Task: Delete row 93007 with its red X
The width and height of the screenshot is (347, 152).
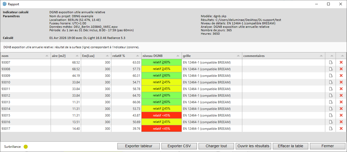Action: (341, 62)
